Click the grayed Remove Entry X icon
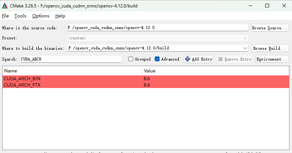 click(x=220, y=59)
